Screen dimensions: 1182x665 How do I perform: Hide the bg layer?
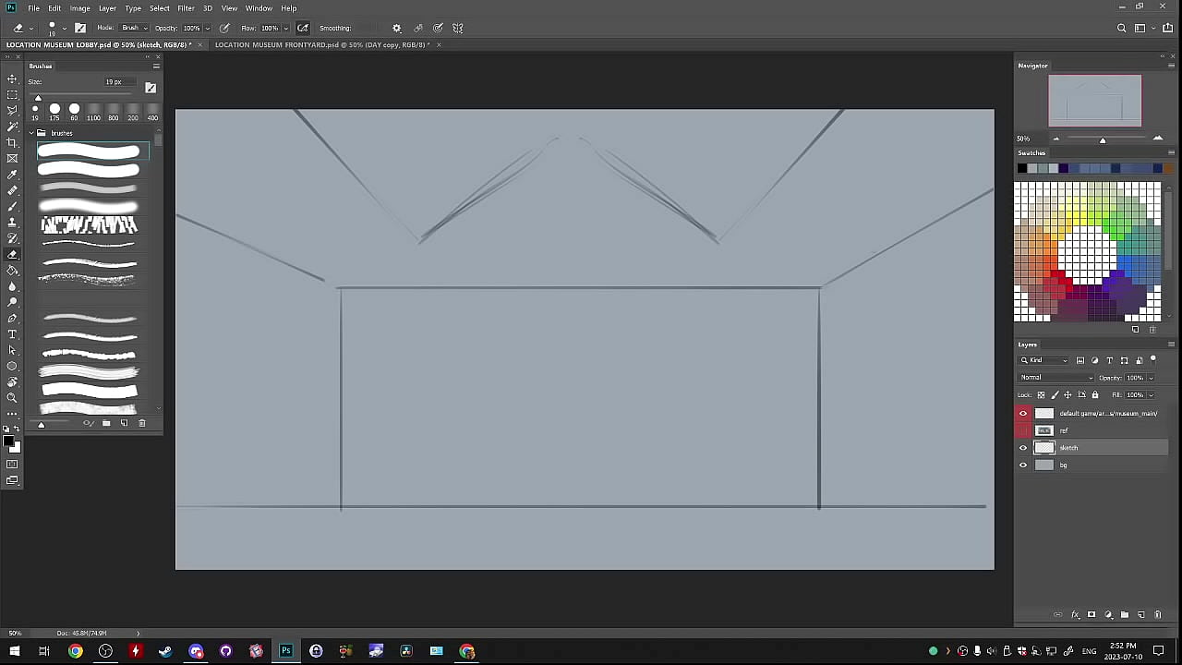pyautogui.click(x=1022, y=465)
